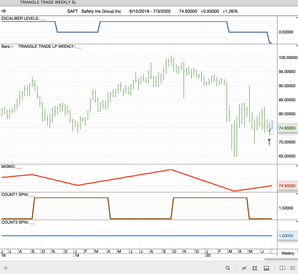Click the COUNT1 SPIN label
This screenshot has width=298, height=274.
click(x=15, y=195)
